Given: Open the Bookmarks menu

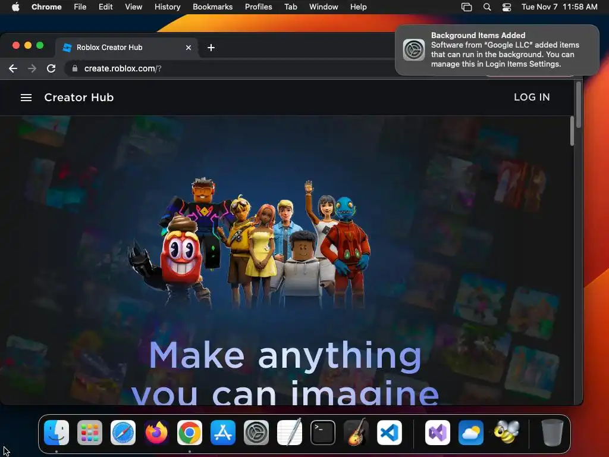Looking at the screenshot, I should (212, 7).
